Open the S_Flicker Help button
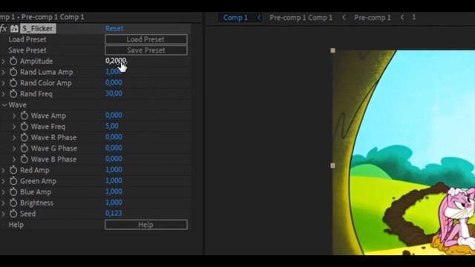 (x=146, y=225)
